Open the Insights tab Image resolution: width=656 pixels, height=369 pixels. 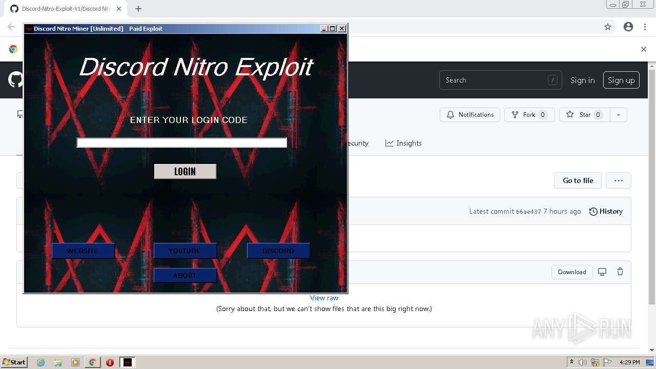[403, 143]
